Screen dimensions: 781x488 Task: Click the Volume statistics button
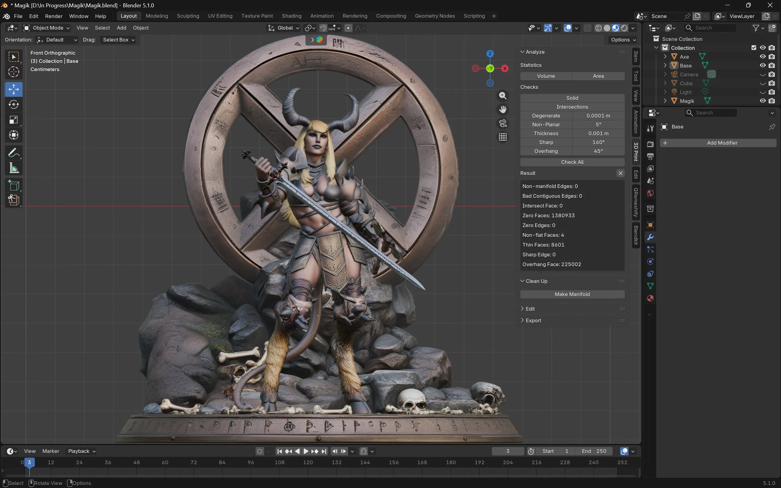[546, 76]
